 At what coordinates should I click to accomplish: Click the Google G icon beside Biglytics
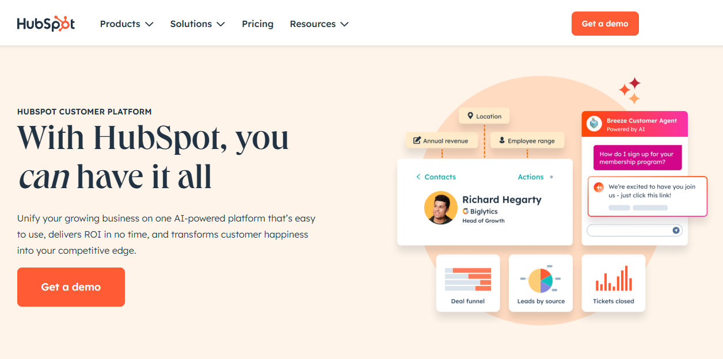467,209
